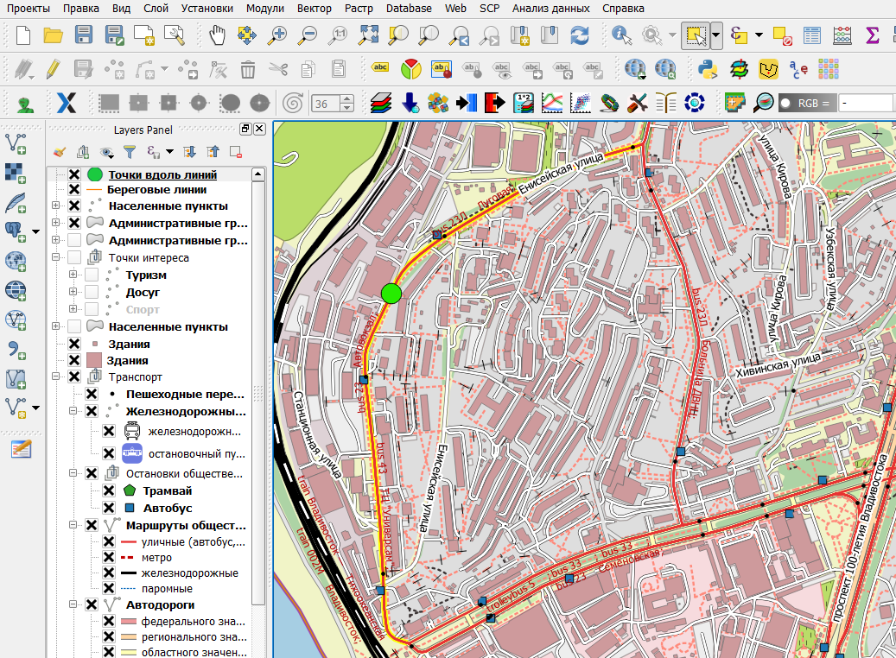The image size is (896, 658).
Task: Enable the Точки интереса group checkbox
Action: tap(74, 257)
